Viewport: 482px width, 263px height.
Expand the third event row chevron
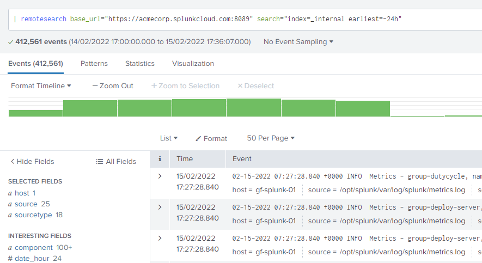click(x=160, y=238)
